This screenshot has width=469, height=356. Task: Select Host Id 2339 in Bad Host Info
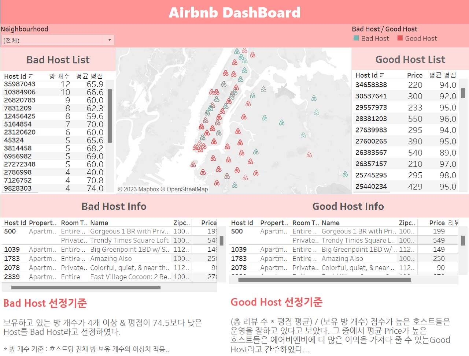[x=12, y=277]
